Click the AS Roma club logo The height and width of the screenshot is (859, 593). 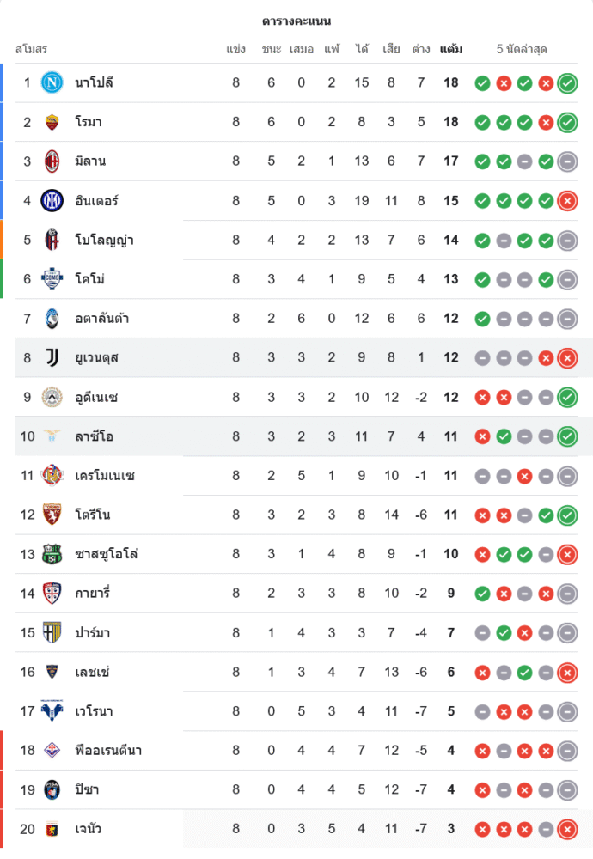pyautogui.click(x=52, y=122)
